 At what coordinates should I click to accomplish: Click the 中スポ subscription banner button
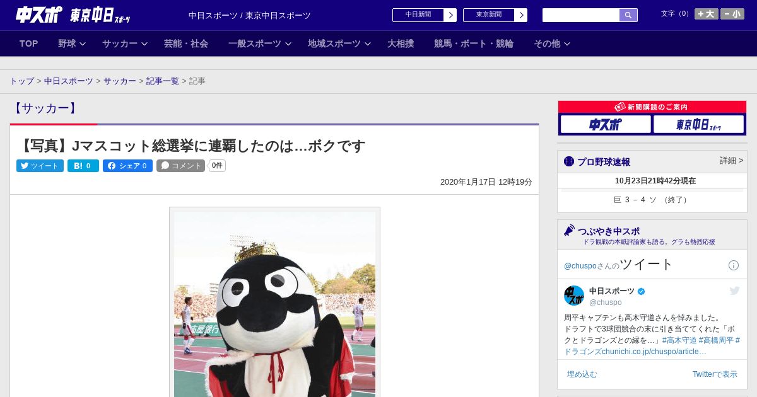coord(606,124)
